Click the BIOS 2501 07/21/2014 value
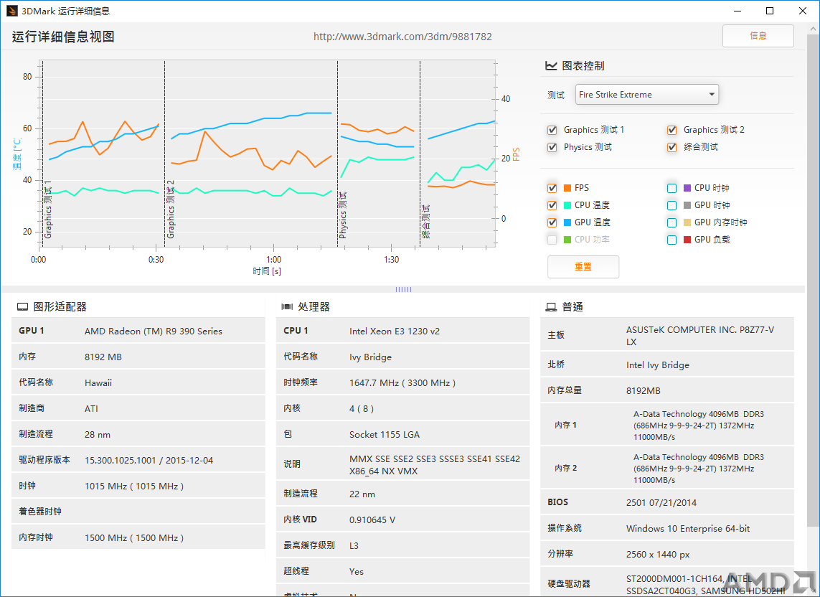The height and width of the screenshot is (597, 820). [661, 503]
